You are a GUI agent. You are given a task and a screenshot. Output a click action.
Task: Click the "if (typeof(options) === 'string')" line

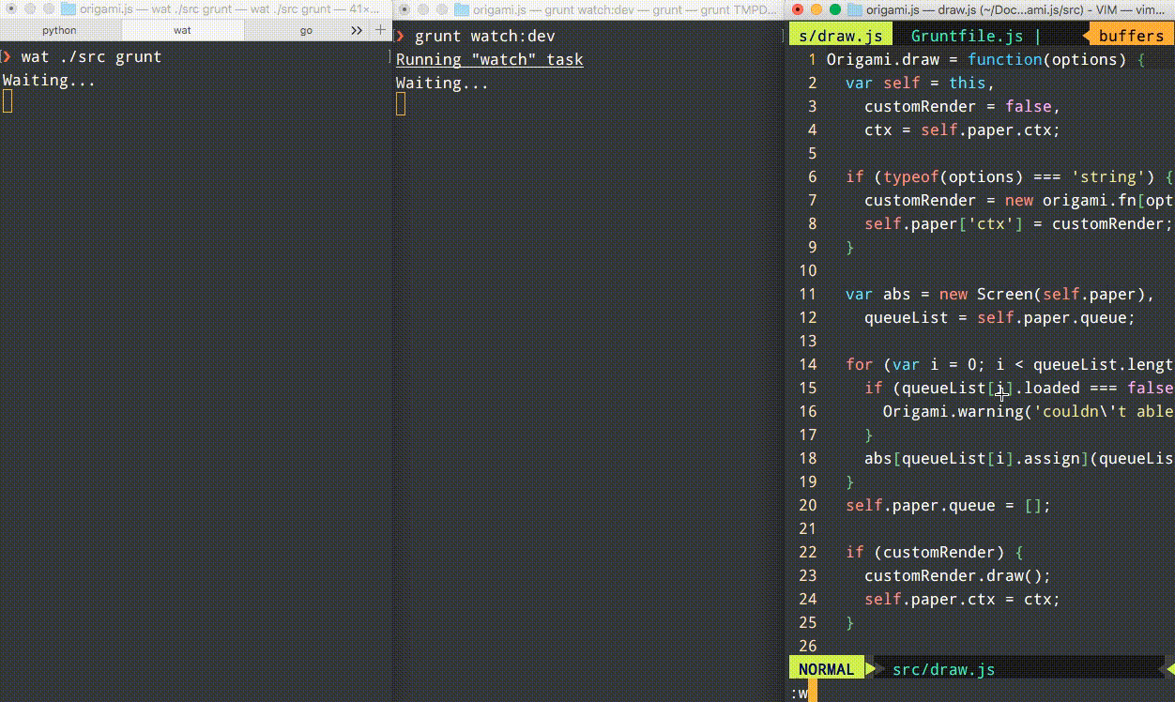coord(1009,176)
